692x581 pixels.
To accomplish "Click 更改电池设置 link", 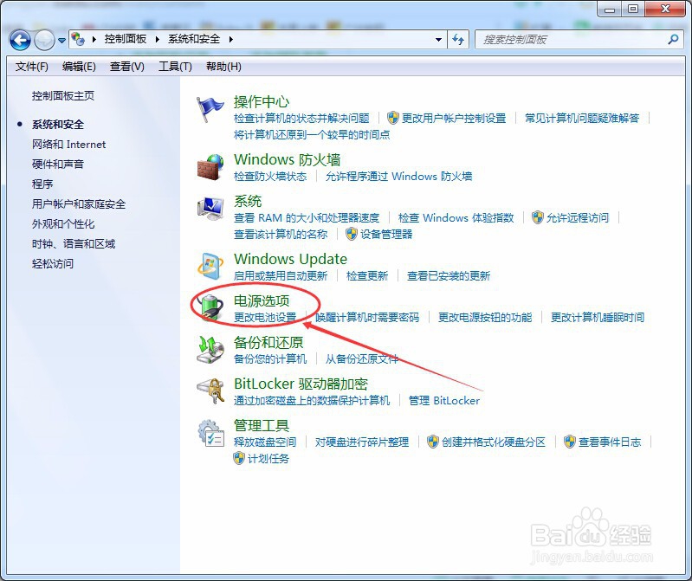I will [265, 318].
